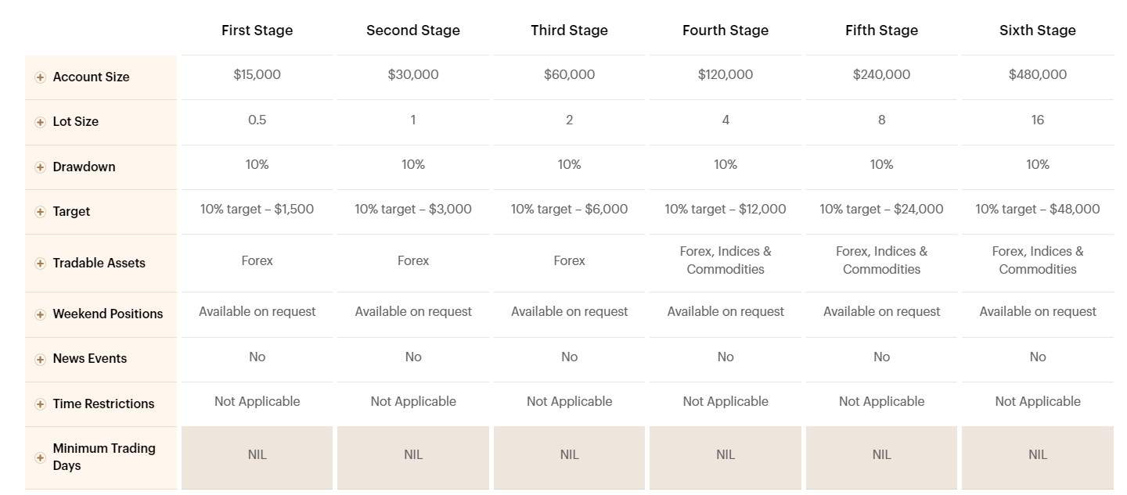Expand the Drawdown row plus icon
The width and height of the screenshot is (1127, 495).
[x=40, y=167]
